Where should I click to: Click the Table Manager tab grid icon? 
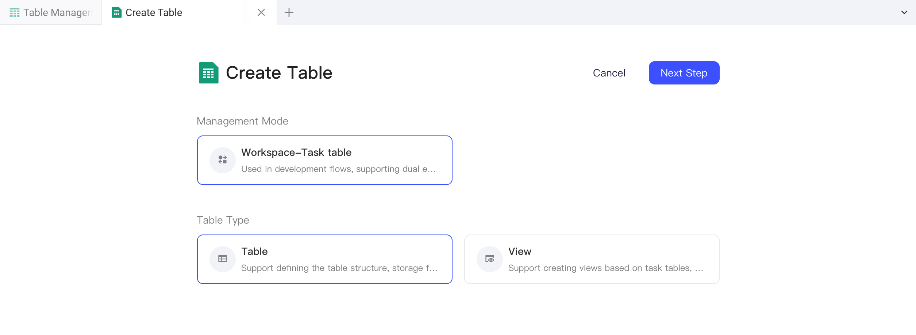15,13
